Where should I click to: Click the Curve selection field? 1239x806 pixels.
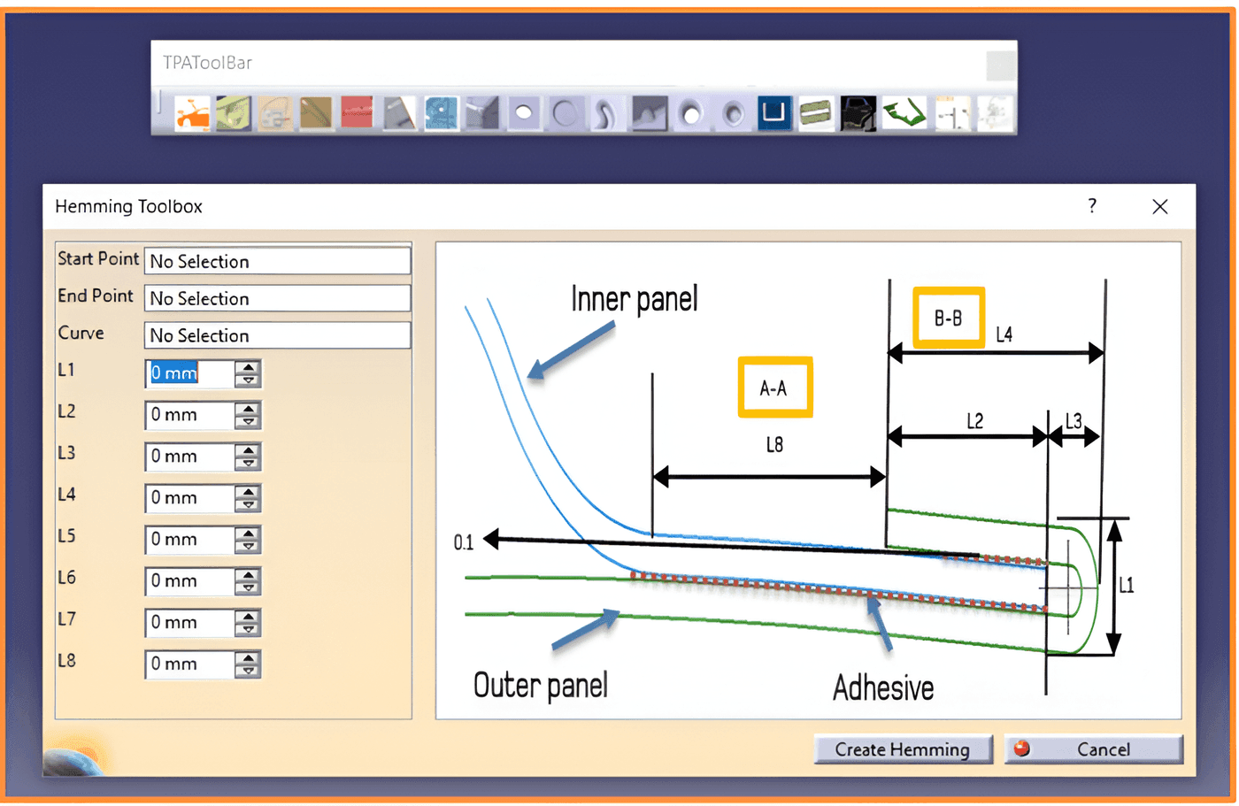(277, 335)
